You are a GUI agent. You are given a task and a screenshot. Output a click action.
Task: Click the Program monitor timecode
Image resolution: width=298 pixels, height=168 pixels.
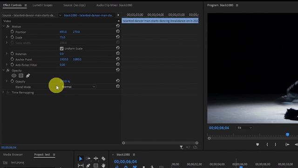(219, 128)
